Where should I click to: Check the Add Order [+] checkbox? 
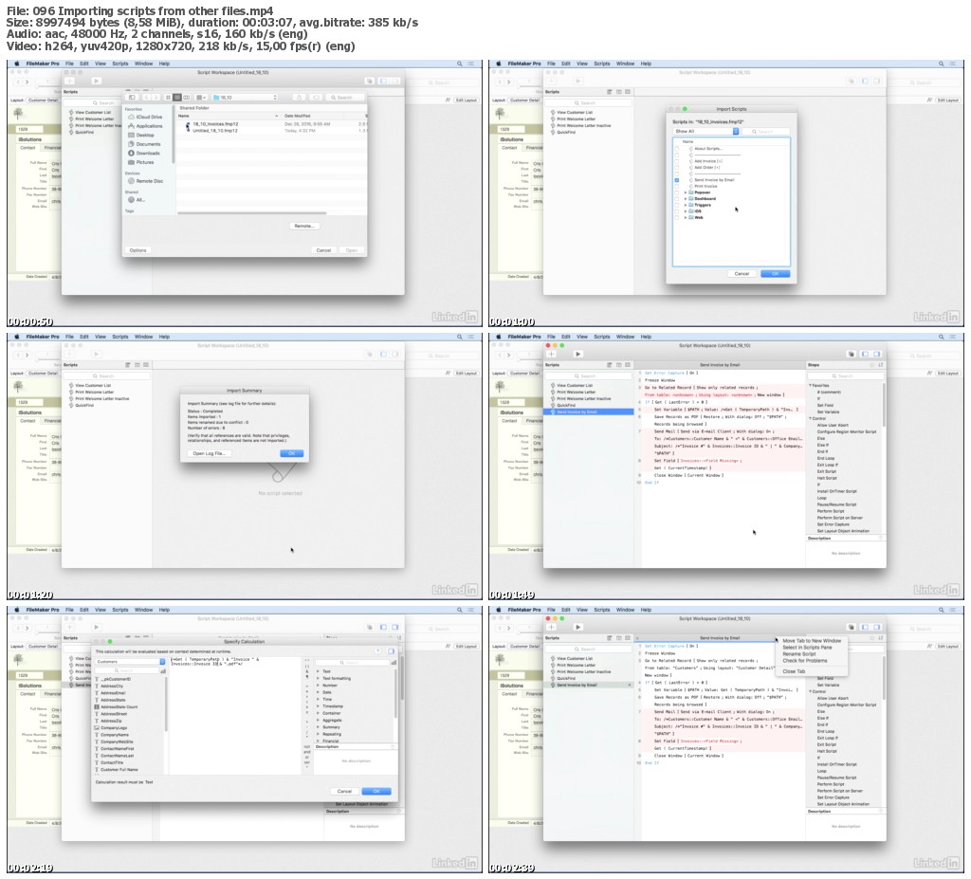pyautogui.click(x=676, y=167)
